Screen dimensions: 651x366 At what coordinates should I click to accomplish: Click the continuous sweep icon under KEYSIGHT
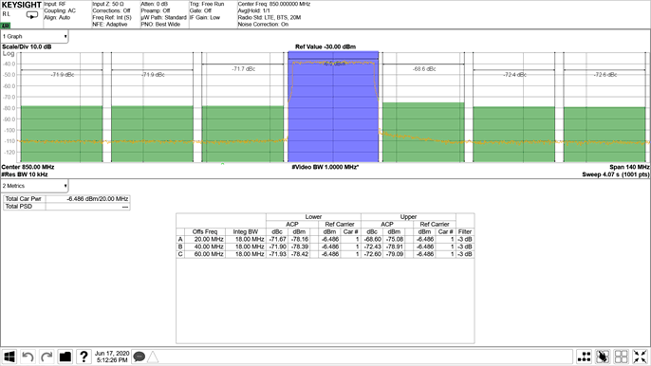click(x=32, y=15)
